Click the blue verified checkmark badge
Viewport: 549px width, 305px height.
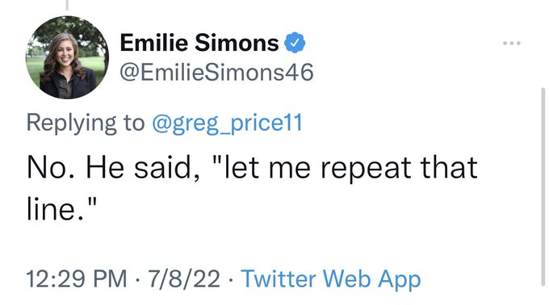pyautogui.click(x=295, y=43)
